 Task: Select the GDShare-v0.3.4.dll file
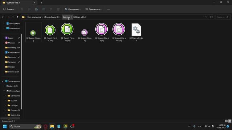point(136,32)
